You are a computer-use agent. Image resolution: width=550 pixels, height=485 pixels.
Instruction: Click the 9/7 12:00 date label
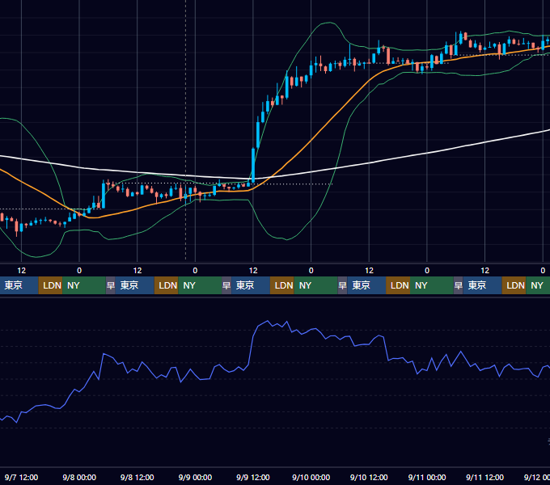[21, 477]
